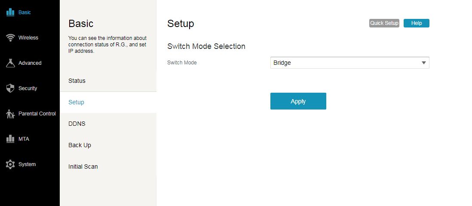Choose the Parental Control text label
Screen dimensions: 472x206
point(37,114)
